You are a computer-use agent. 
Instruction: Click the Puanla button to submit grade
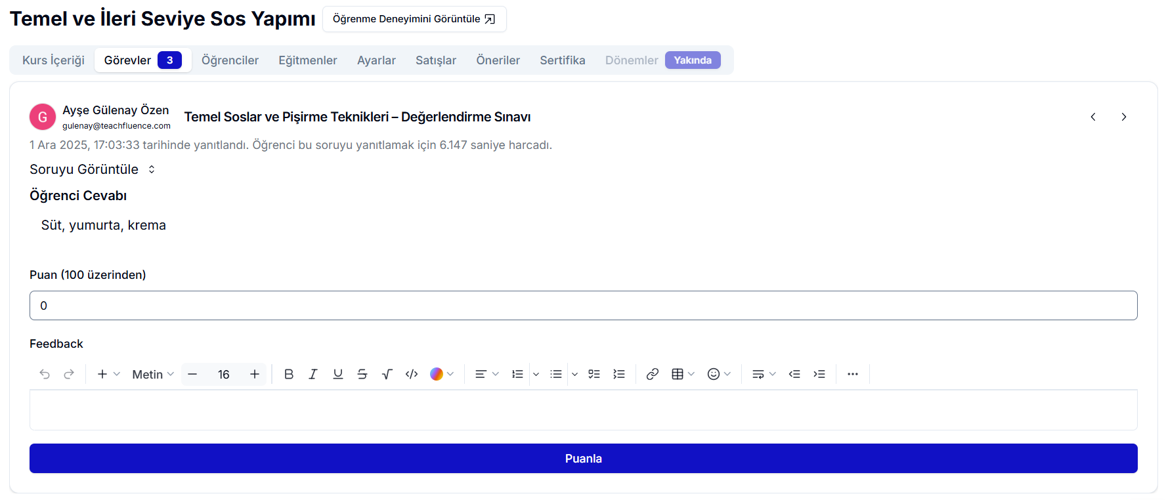(583, 459)
